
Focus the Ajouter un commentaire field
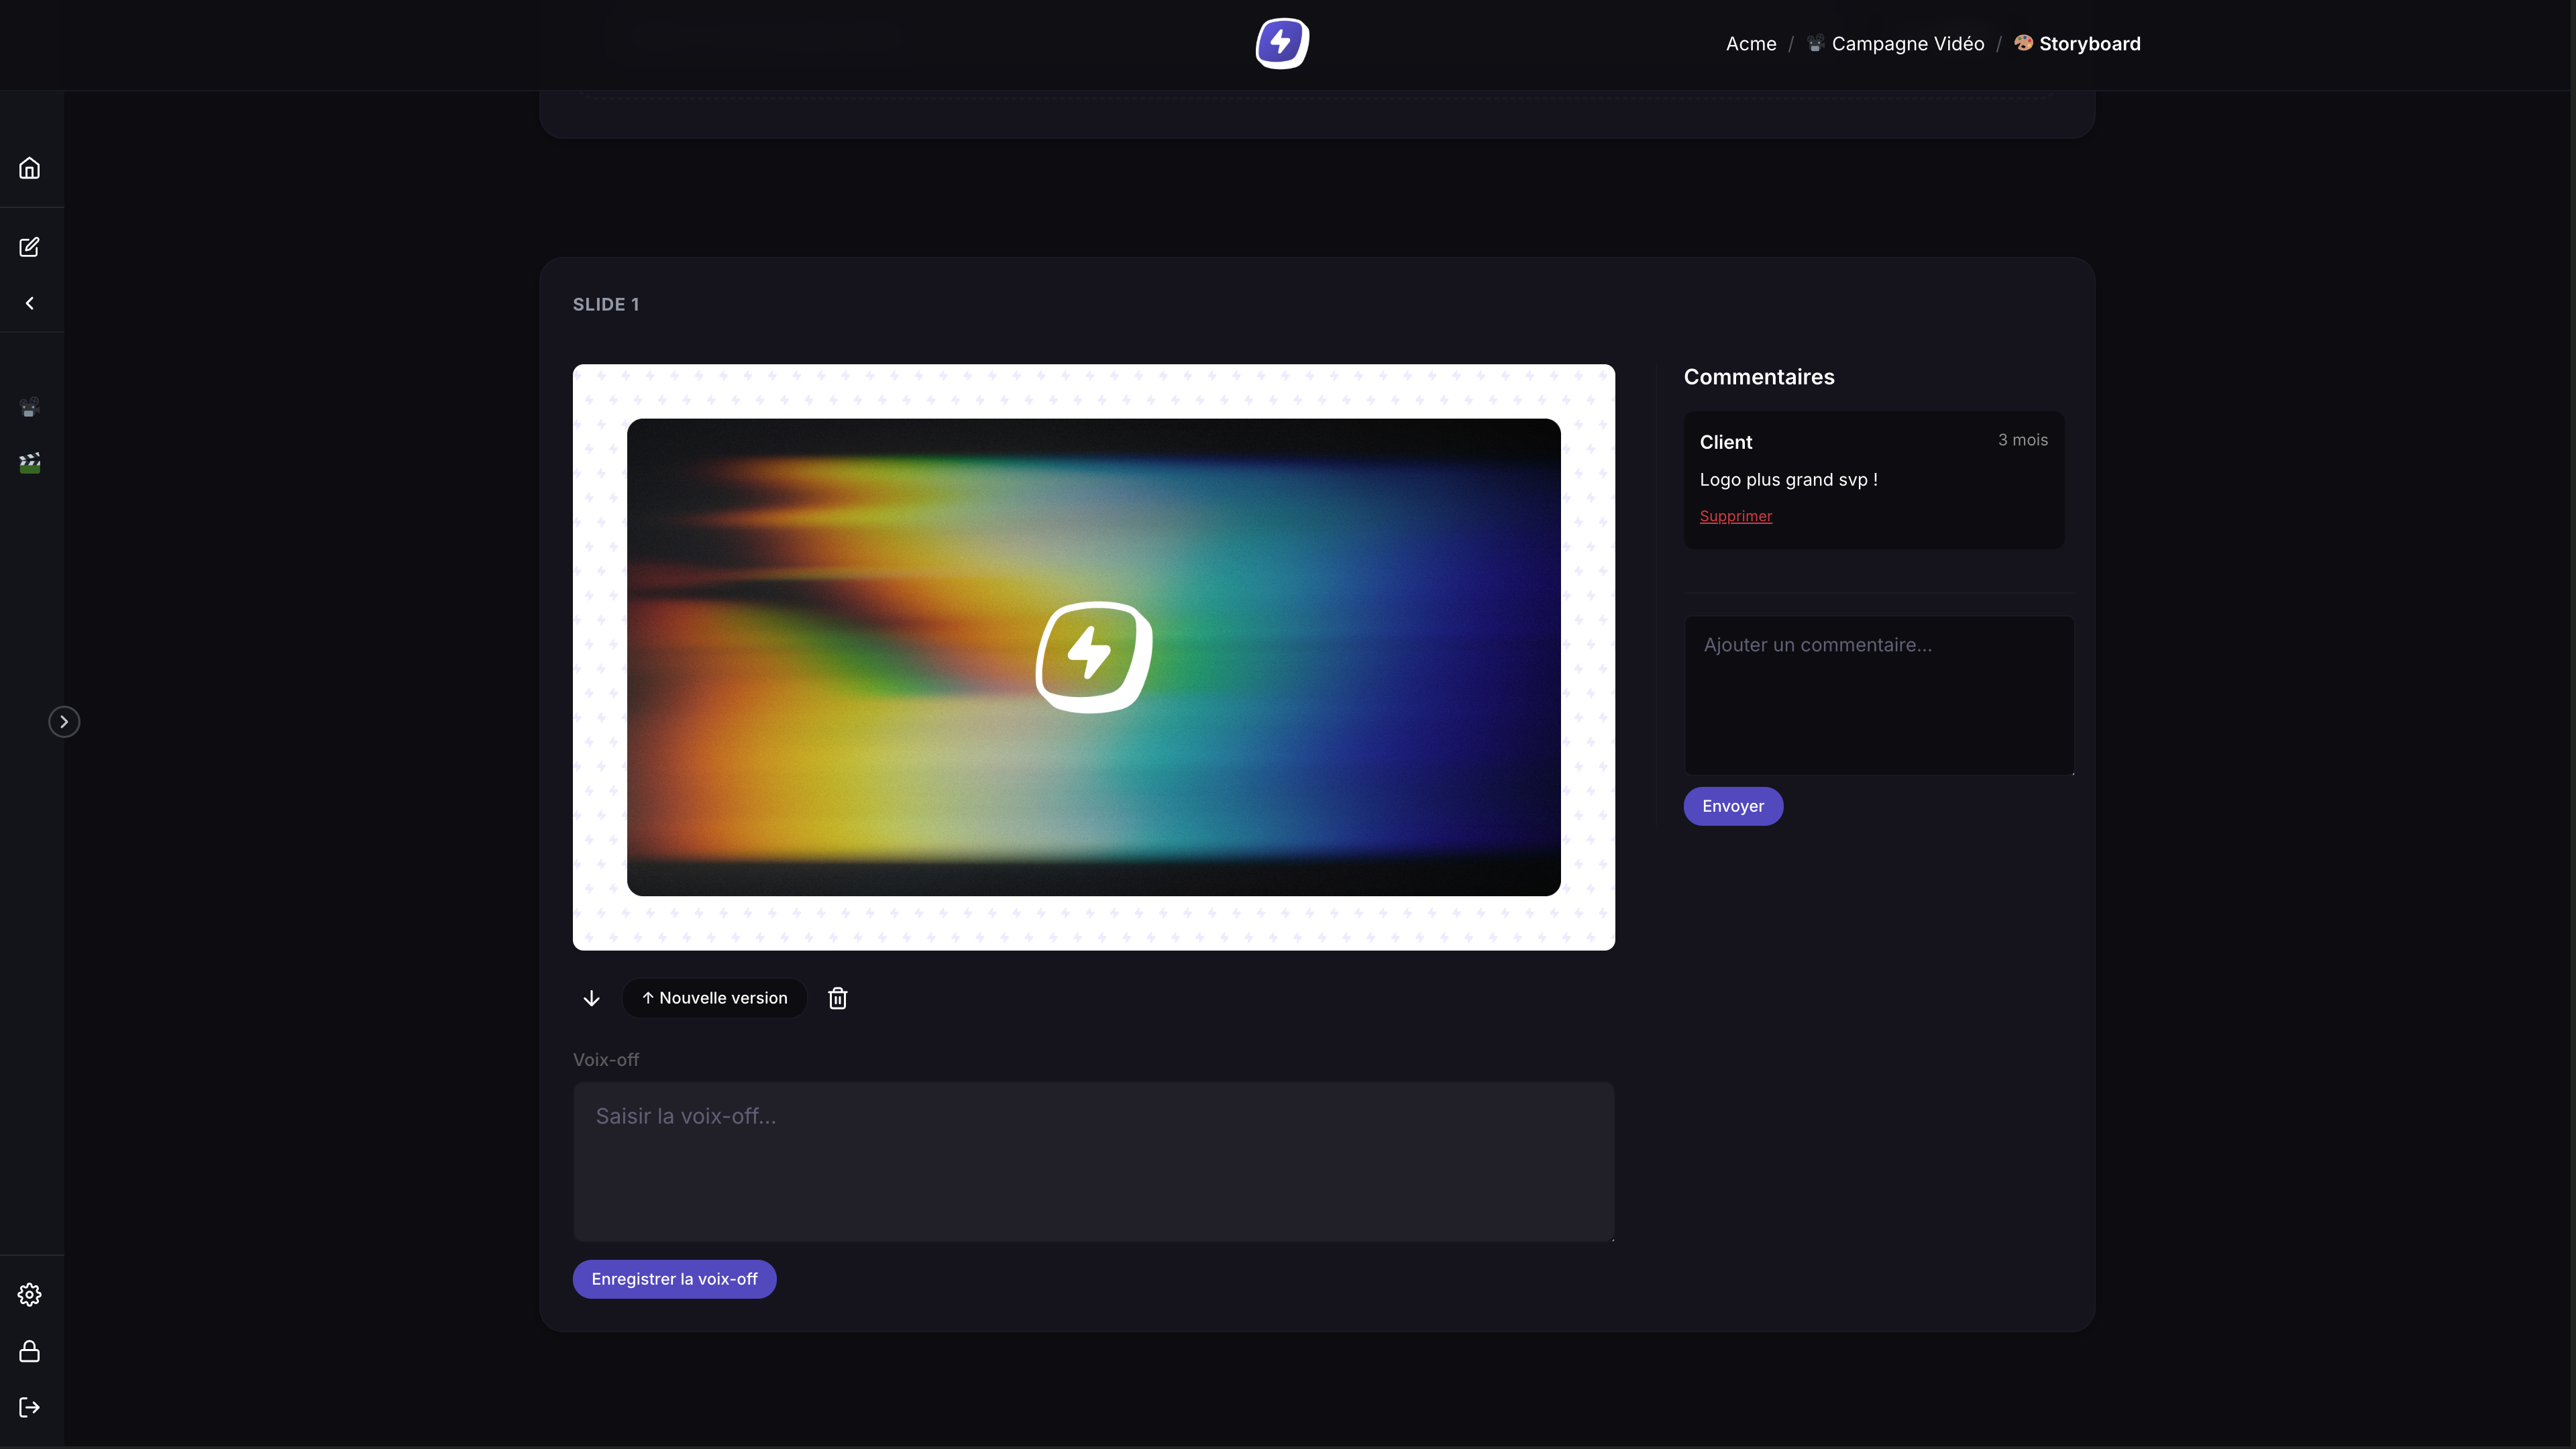[1879, 695]
